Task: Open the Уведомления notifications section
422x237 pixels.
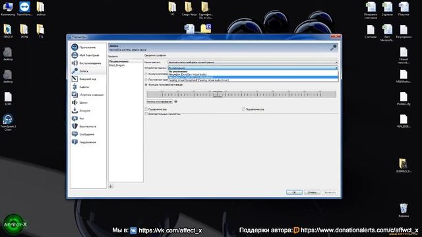Action: (88, 142)
